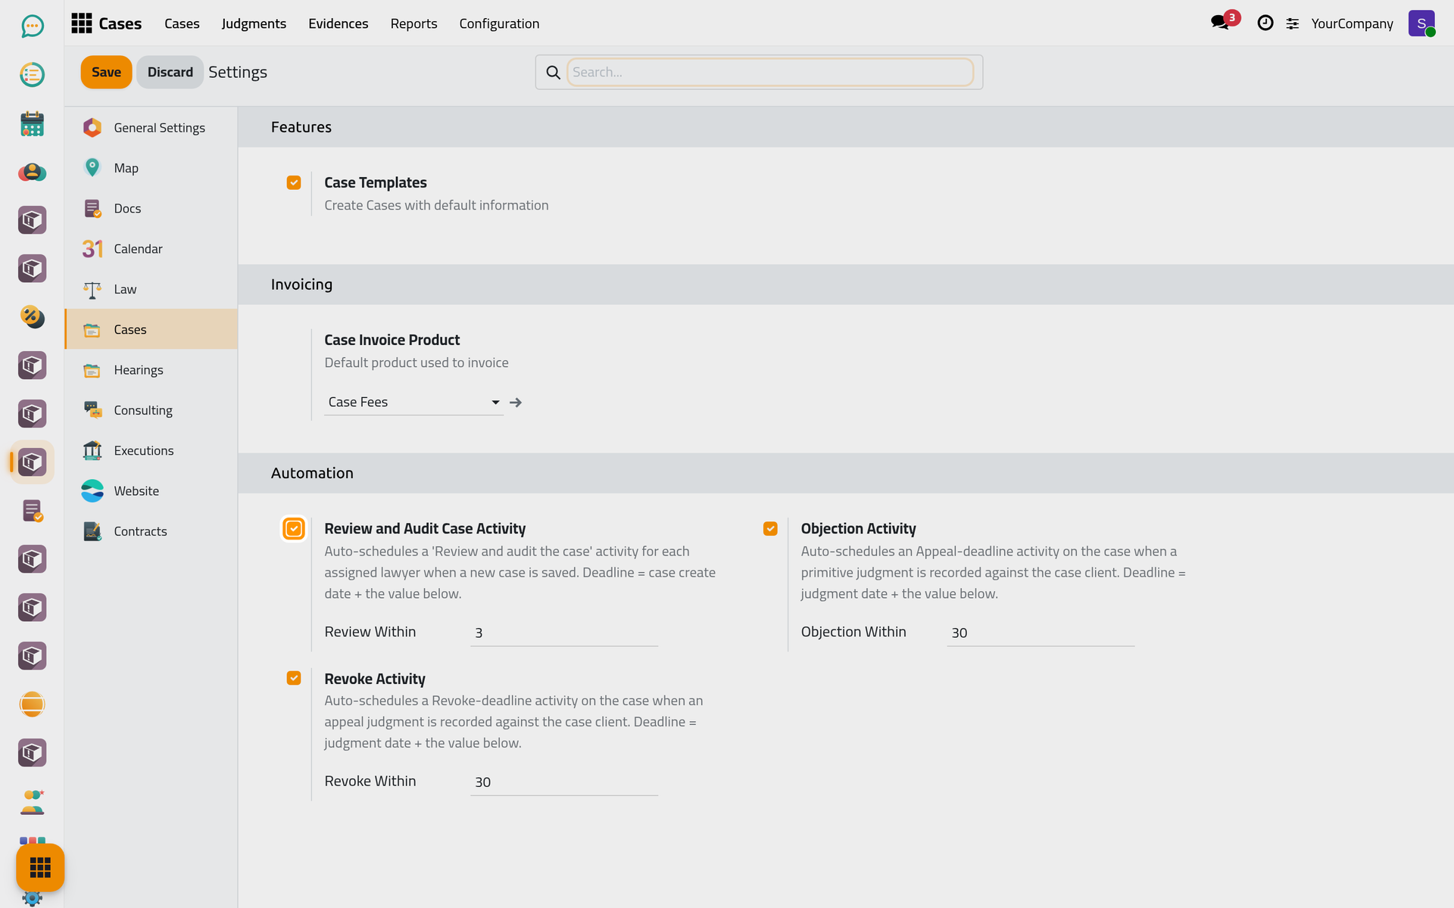The height and width of the screenshot is (908, 1454).
Task: Select Docs settings section
Action: click(x=151, y=208)
